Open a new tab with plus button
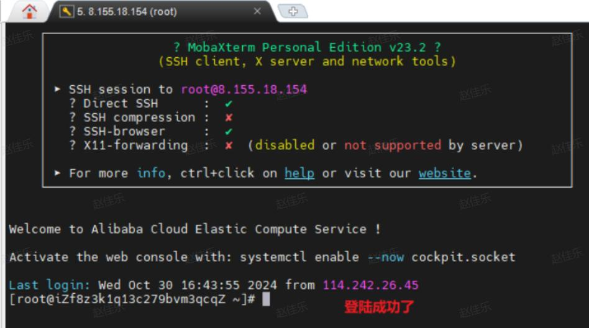The height and width of the screenshot is (328, 589). (293, 11)
